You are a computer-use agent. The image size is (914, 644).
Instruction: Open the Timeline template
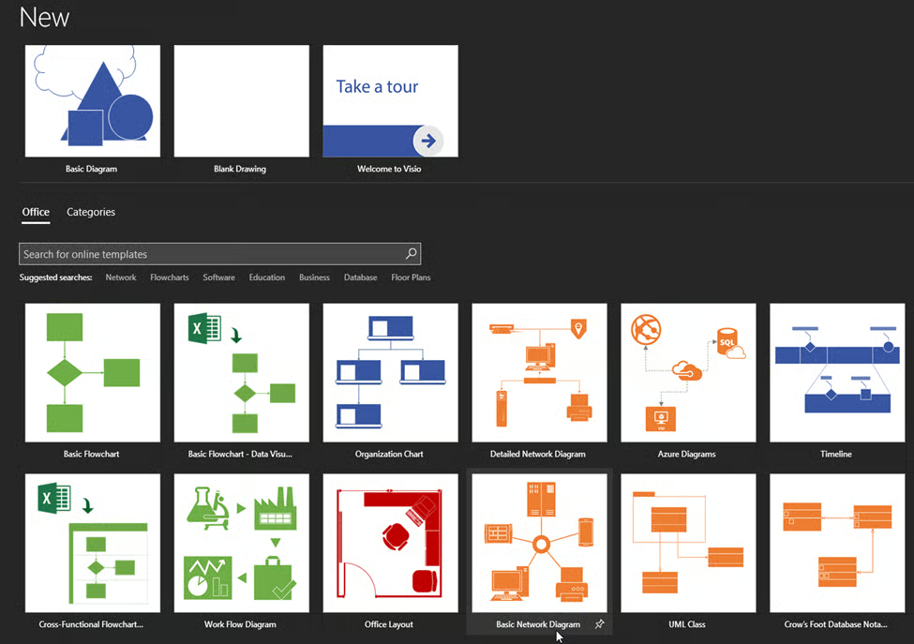(836, 372)
